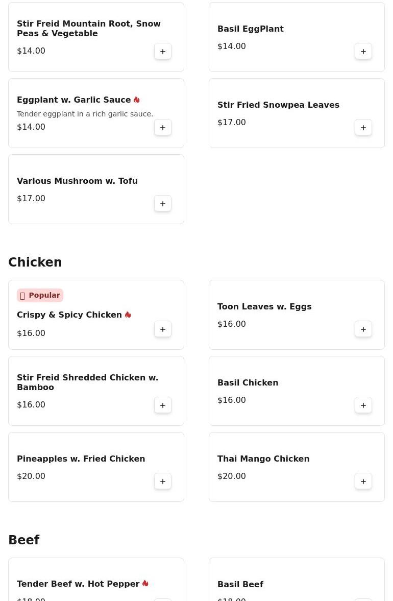This screenshot has width=393, height=601.
Task: Select the Popular badge on chicken item
Action: pyautogui.click(x=40, y=295)
